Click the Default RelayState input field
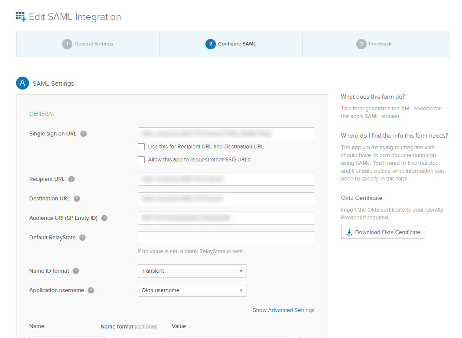This screenshot has height=338, width=462. [x=226, y=238]
